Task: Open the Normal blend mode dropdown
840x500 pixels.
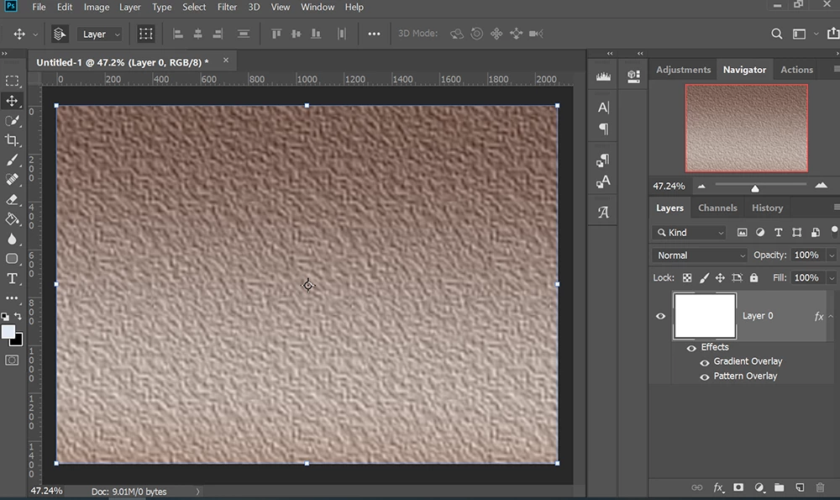Action: (x=699, y=255)
